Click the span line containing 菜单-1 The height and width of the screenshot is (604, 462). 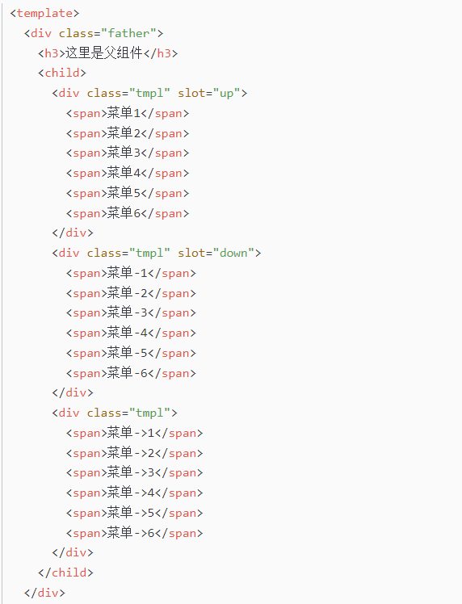click(x=131, y=273)
